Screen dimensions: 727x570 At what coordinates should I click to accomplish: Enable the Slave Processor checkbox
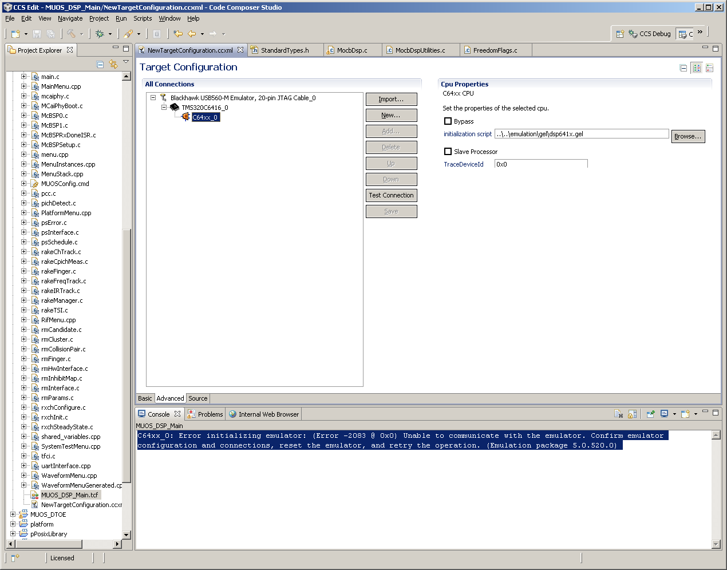[x=448, y=152]
